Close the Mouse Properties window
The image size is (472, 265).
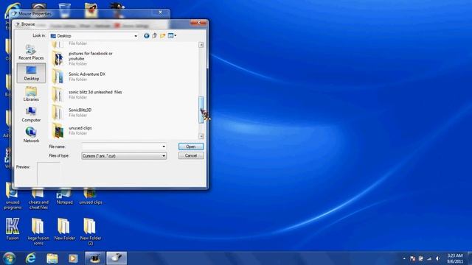(x=161, y=13)
